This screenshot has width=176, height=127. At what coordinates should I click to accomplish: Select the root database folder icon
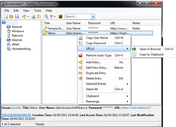[x=4, y=22]
